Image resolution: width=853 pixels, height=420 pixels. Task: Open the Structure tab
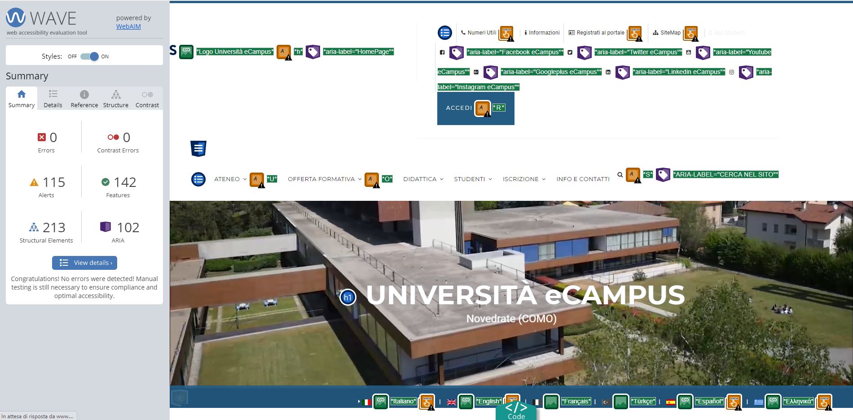116,99
